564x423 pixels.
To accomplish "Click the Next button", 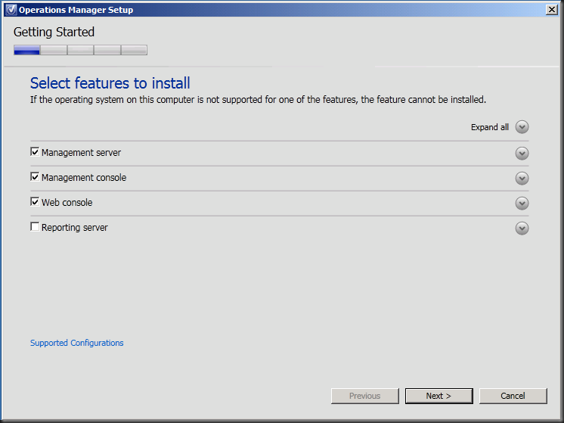I will (438, 396).
